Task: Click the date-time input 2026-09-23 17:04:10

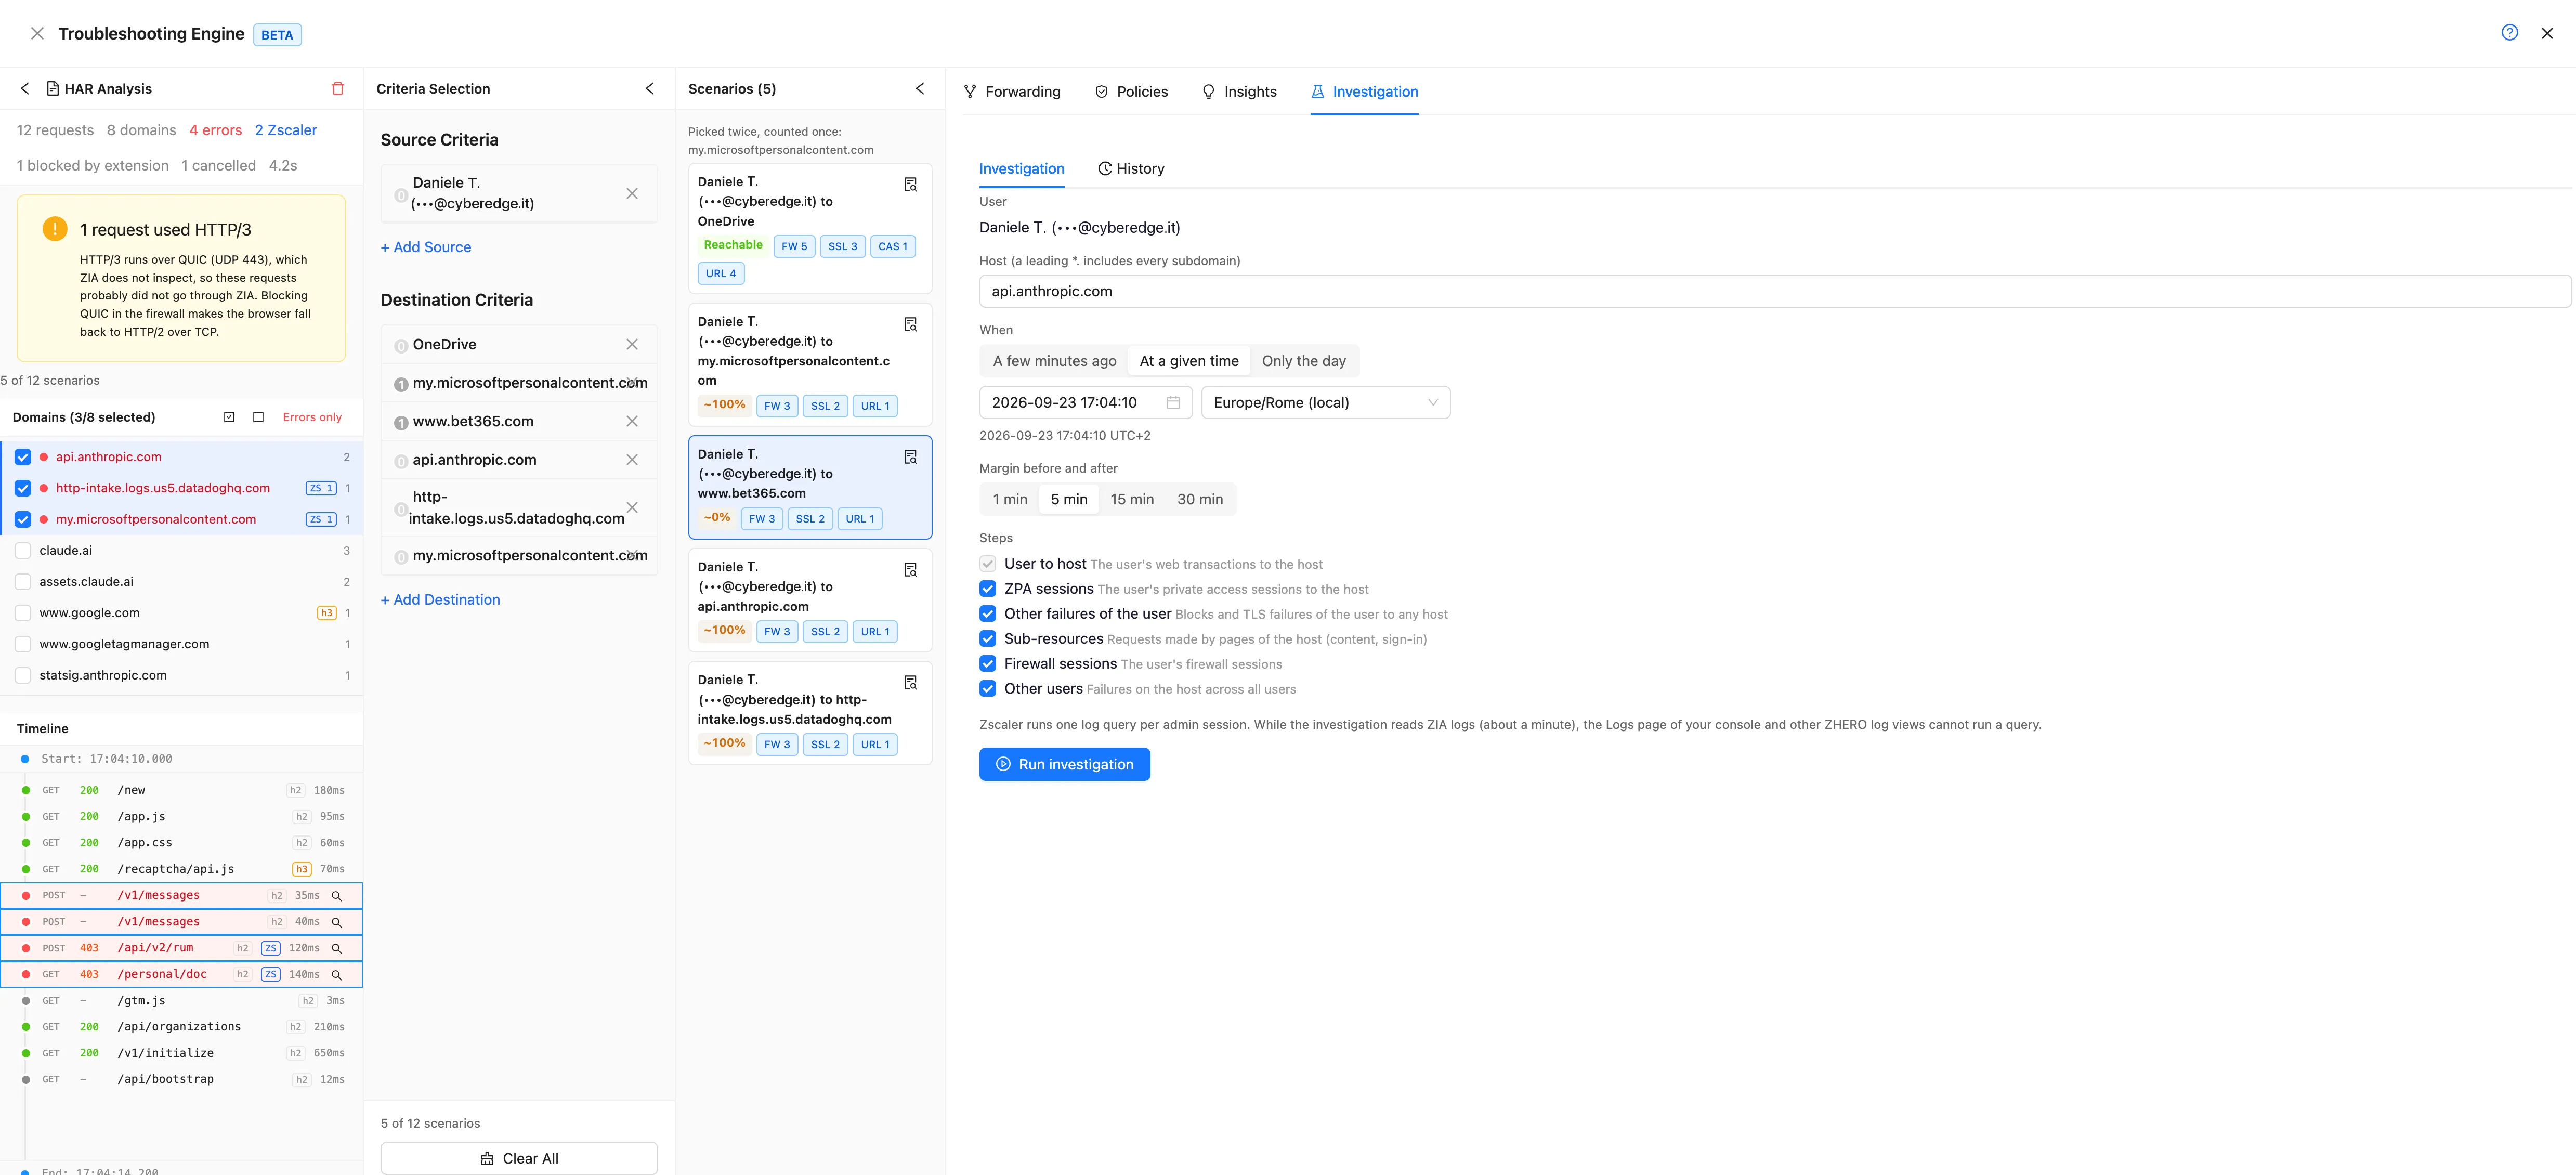Action: pyautogui.click(x=1086, y=402)
